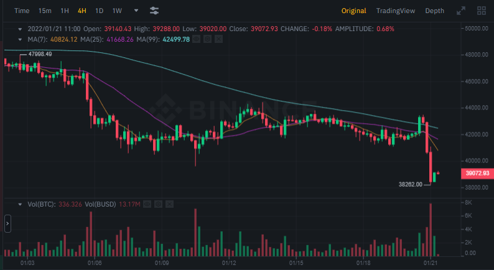
Task: Open the technical indicators settings
Action: (x=154, y=11)
